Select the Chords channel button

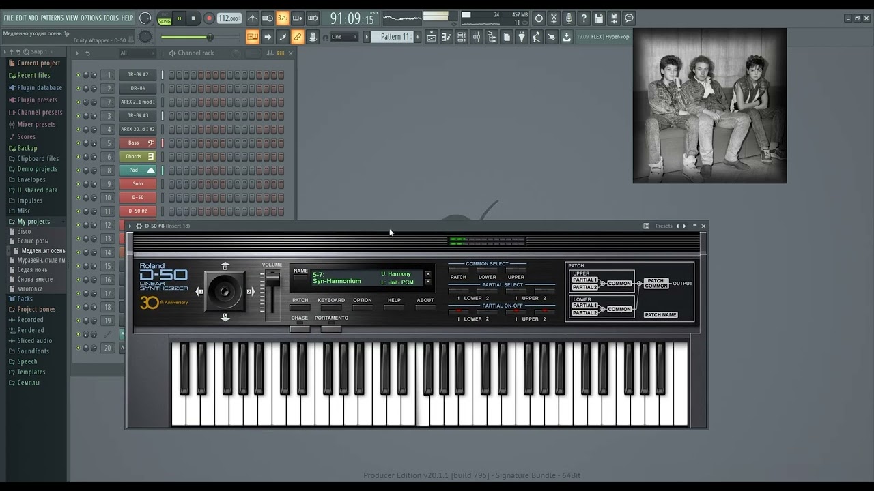click(138, 157)
